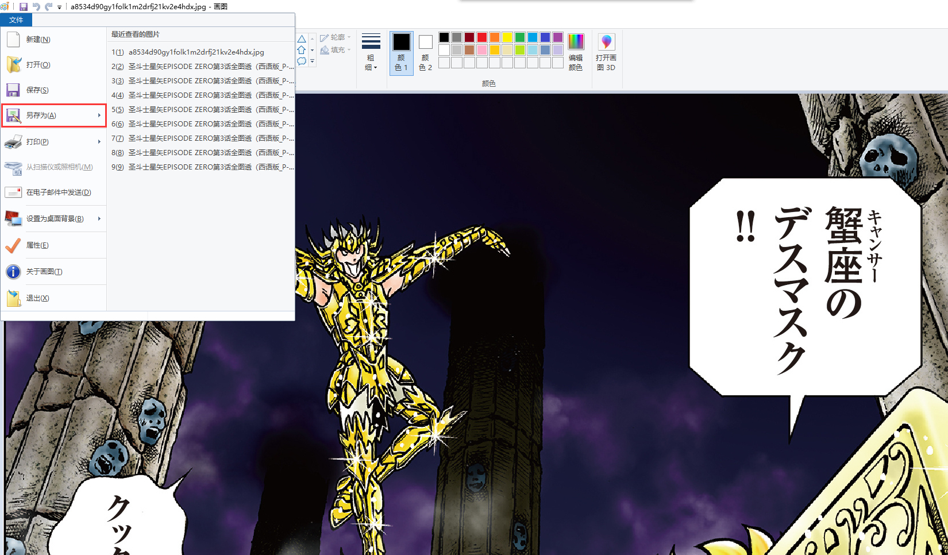948x555 pixels.
Task: Pick the light gray color swatch
Action: (457, 50)
